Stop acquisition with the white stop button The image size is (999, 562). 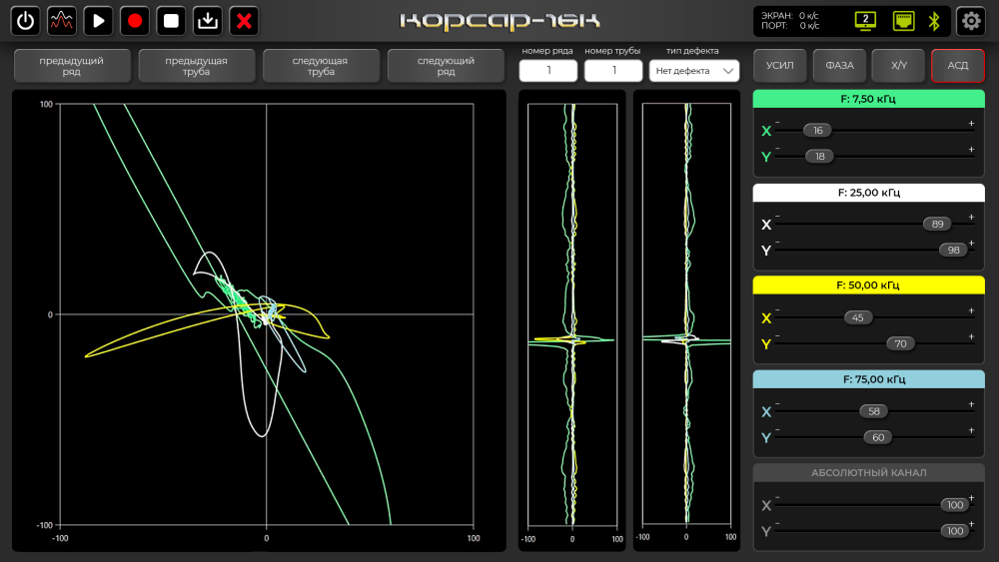click(x=171, y=20)
